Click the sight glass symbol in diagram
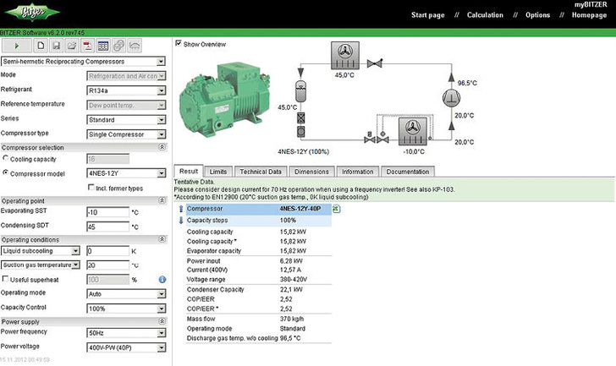 [301, 132]
